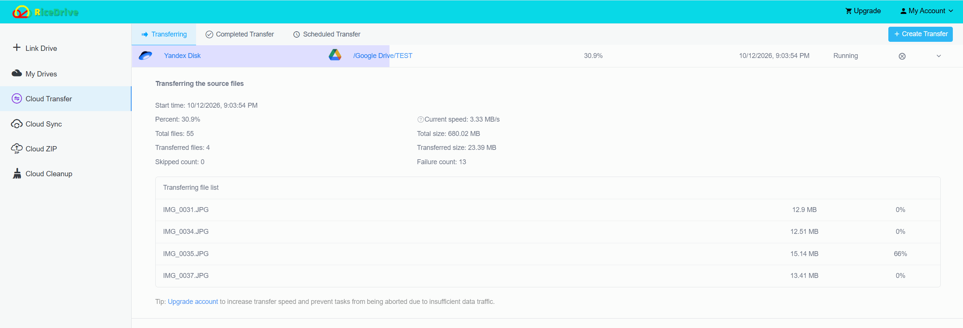This screenshot has width=963, height=328.
Task: Switch to Scheduled Transfer tab
Action: click(327, 34)
